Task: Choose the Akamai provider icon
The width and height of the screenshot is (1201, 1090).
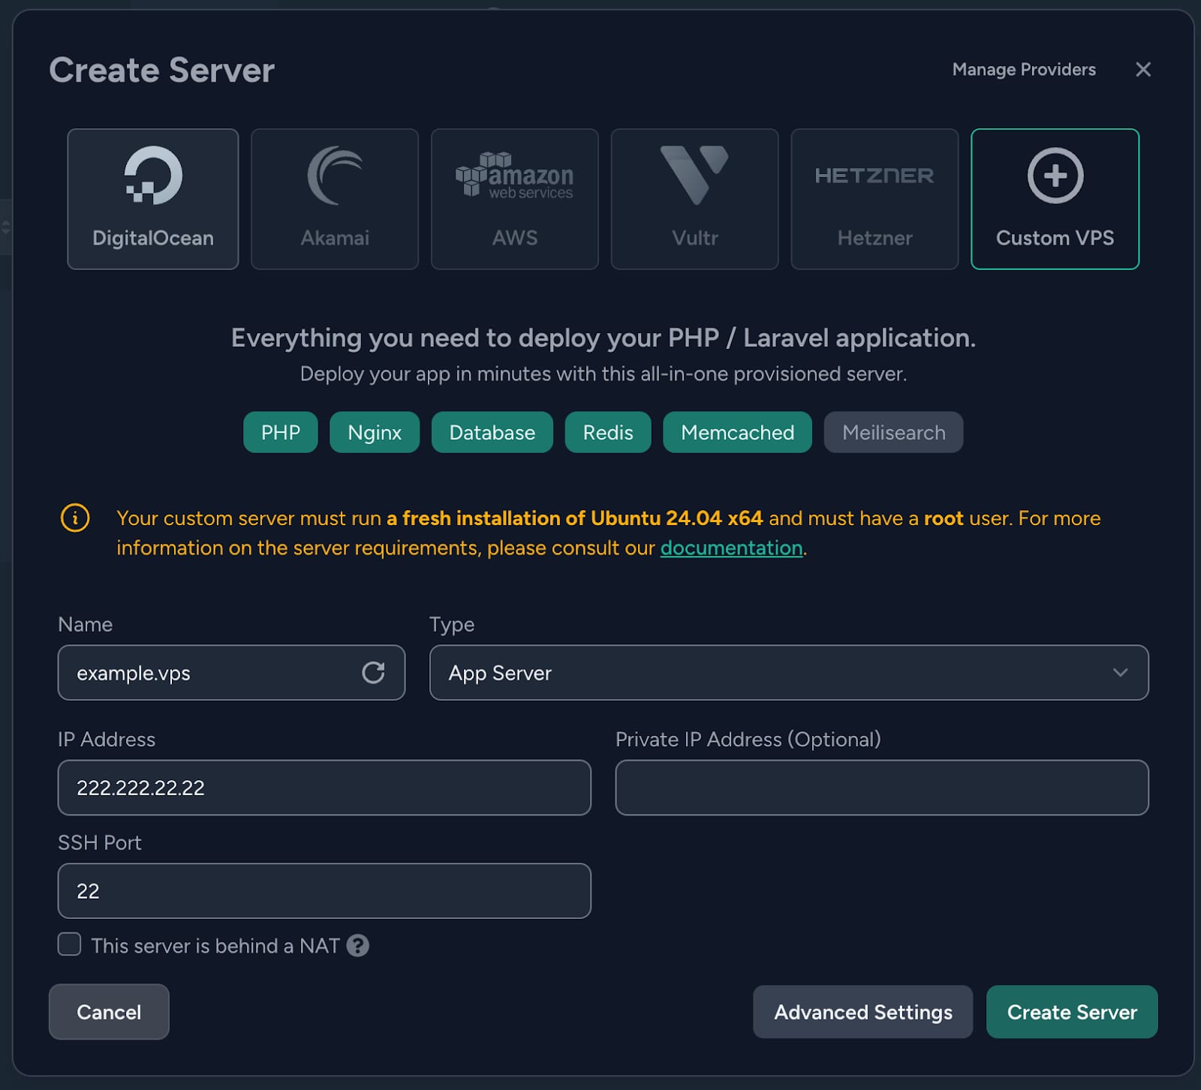Action: (335, 176)
